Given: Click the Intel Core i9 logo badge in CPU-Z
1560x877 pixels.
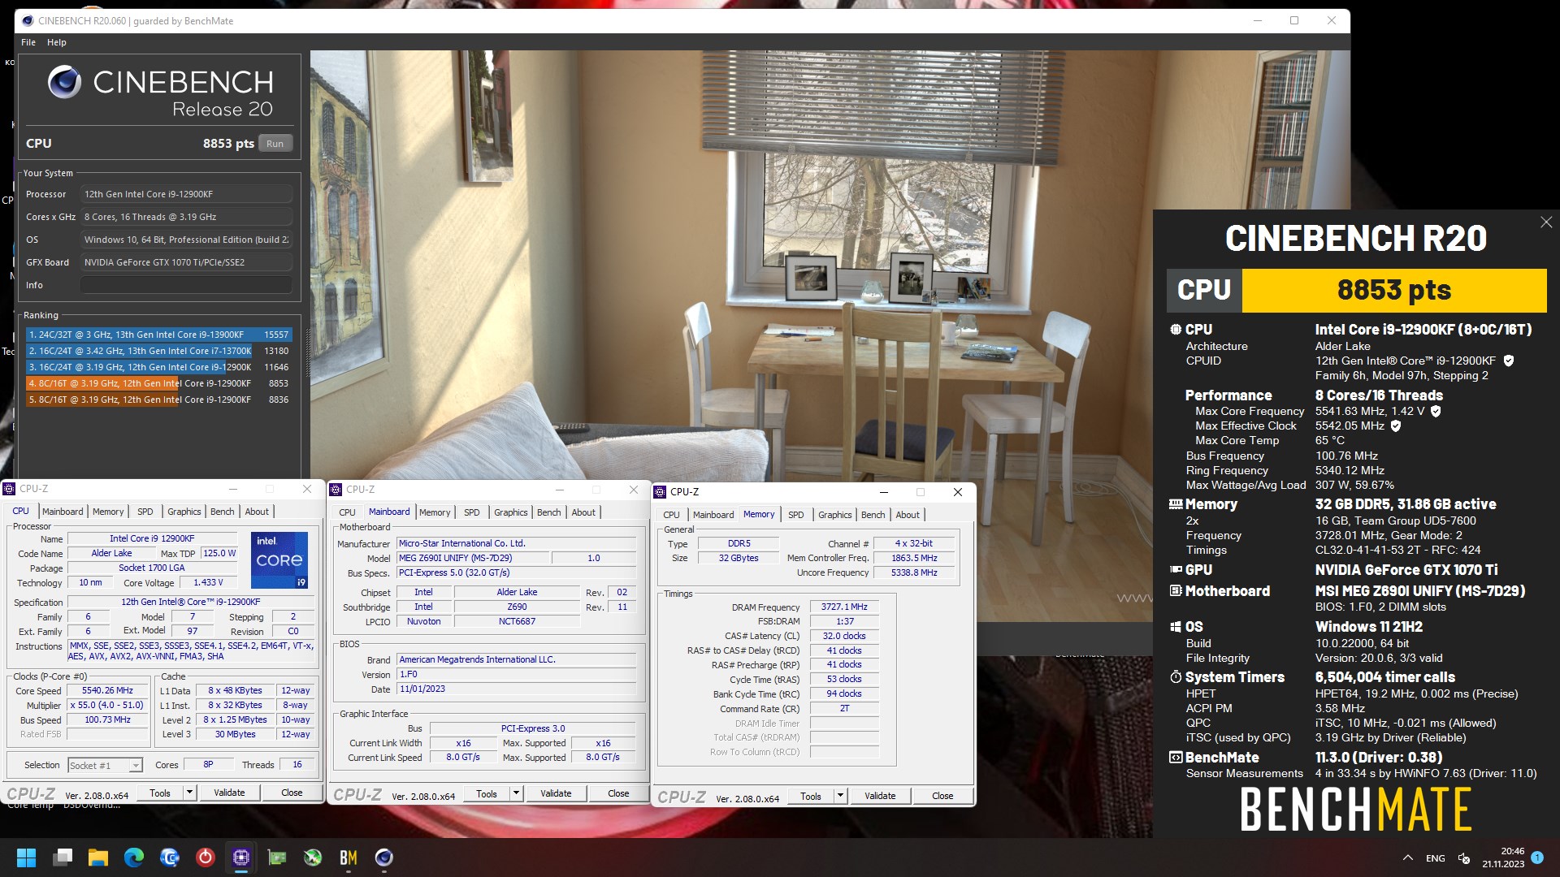Looking at the screenshot, I should click(279, 560).
